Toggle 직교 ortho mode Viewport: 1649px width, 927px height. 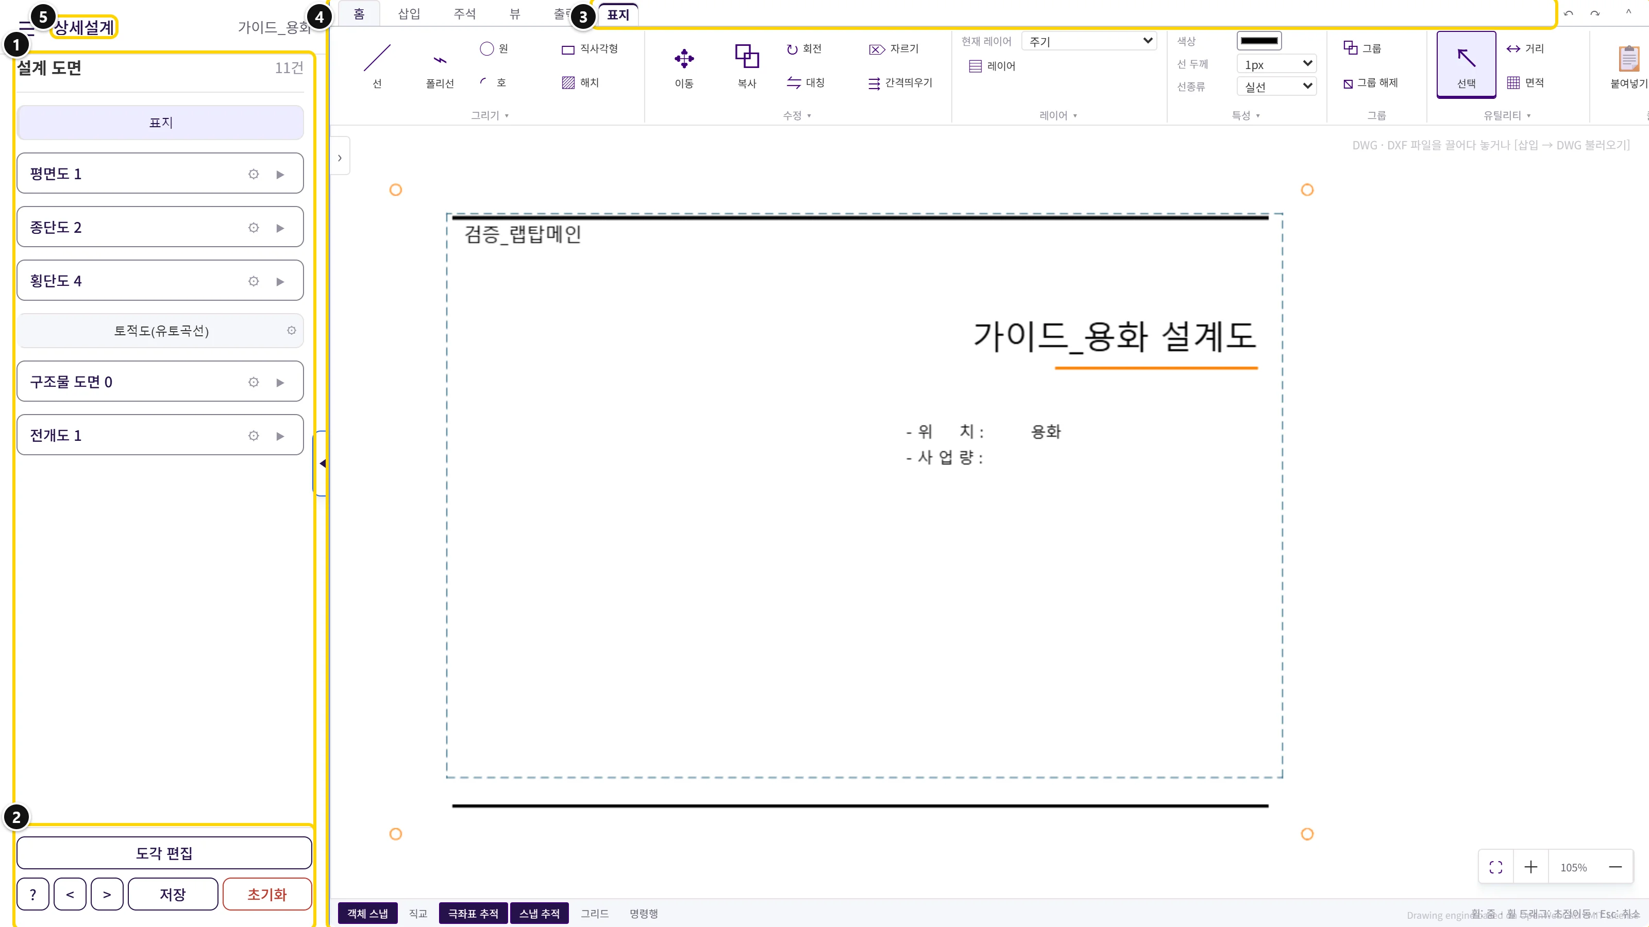tap(418, 913)
